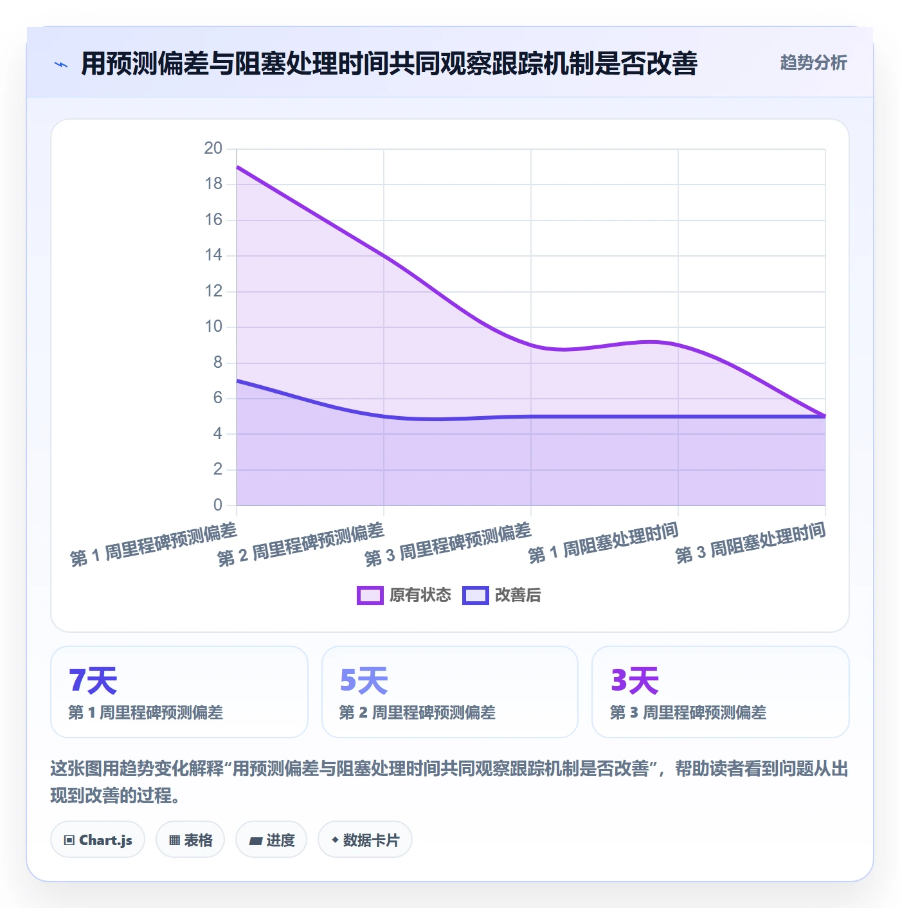This screenshot has height=908, width=900.
Task: Click the bar icon in 进度 tag
Action: (x=255, y=840)
